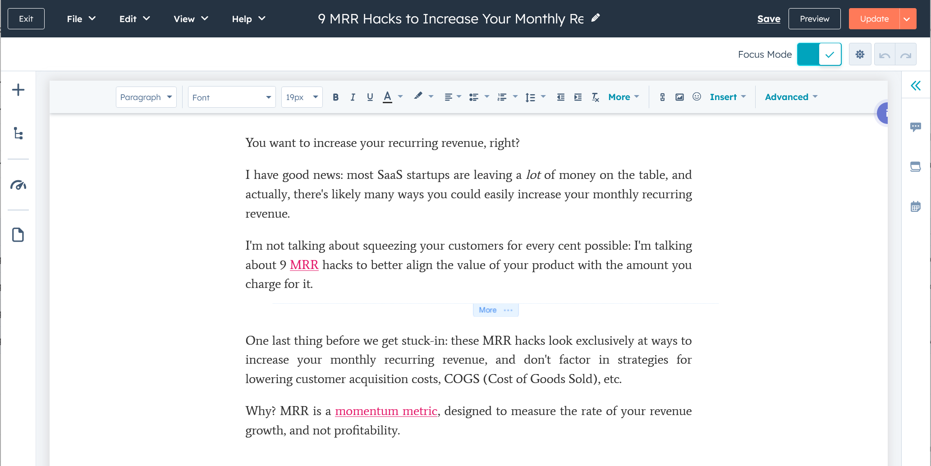Viewport: 931px width, 466px height.
Task: Apply italic formatting
Action: pos(353,97)
